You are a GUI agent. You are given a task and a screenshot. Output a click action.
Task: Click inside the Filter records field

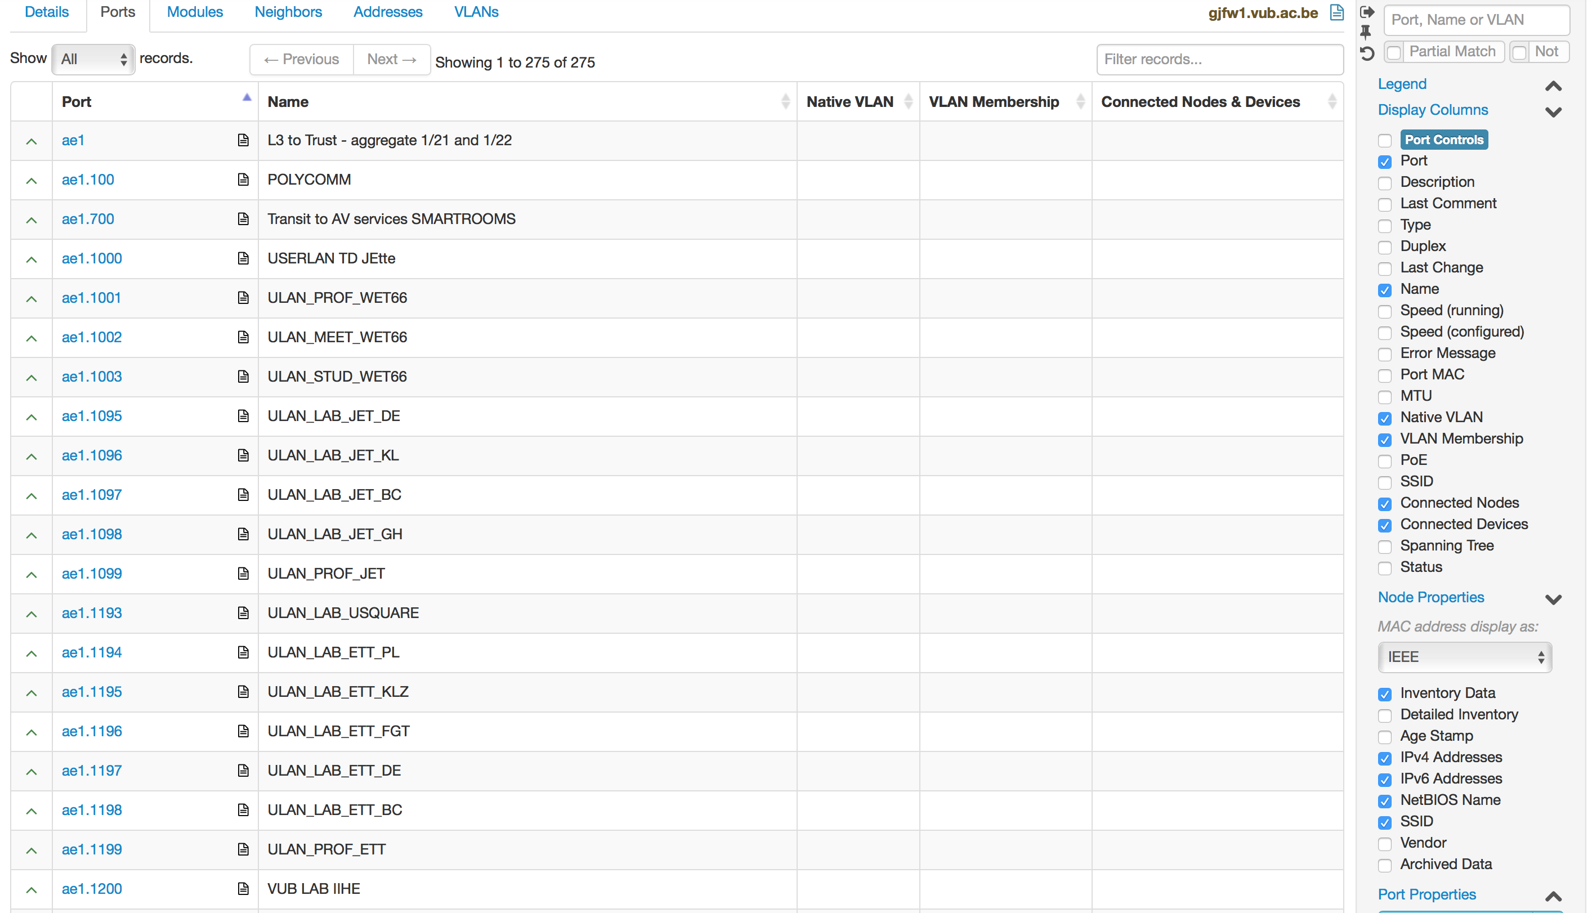click(x=1219, y=59)
